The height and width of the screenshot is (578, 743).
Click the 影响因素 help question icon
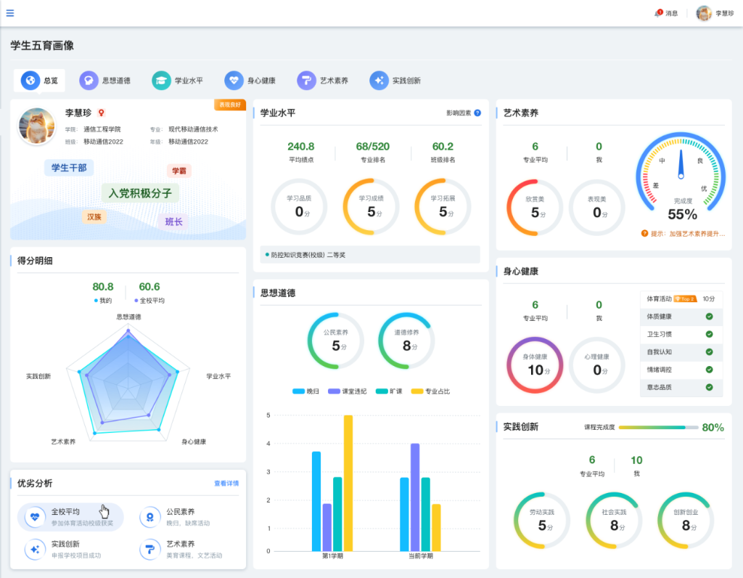coord(477,113)
